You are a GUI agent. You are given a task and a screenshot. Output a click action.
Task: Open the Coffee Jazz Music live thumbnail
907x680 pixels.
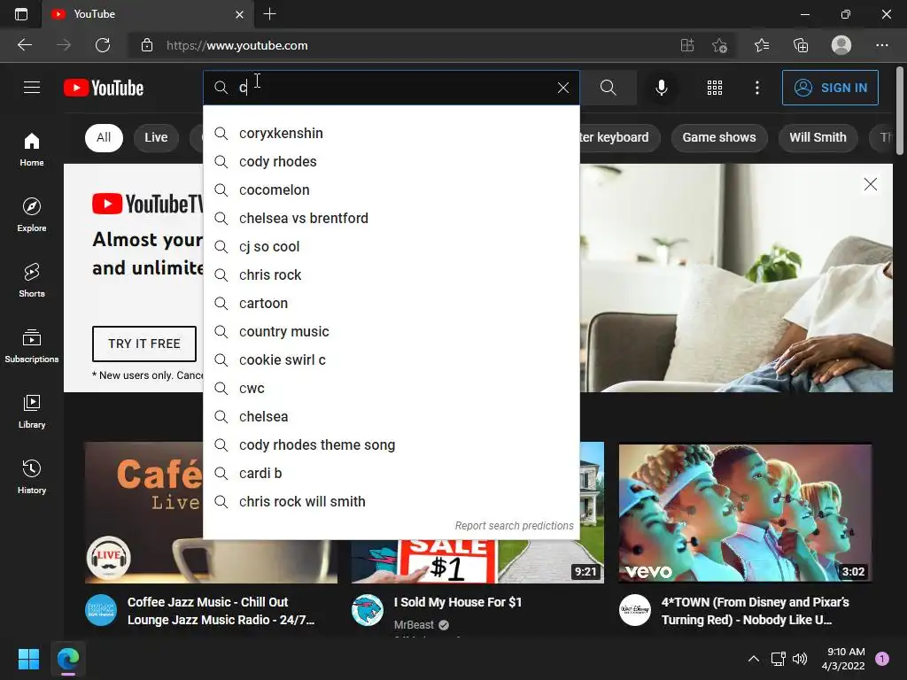tap(144, 513)
